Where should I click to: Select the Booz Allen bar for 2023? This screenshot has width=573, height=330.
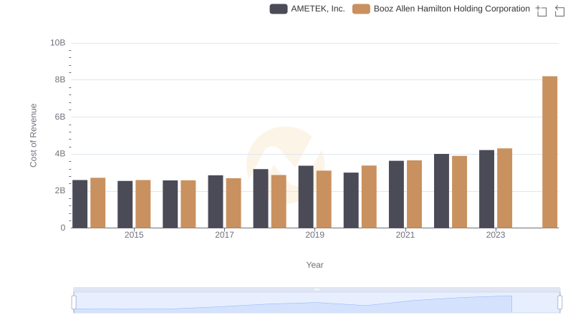pos(505,188)
